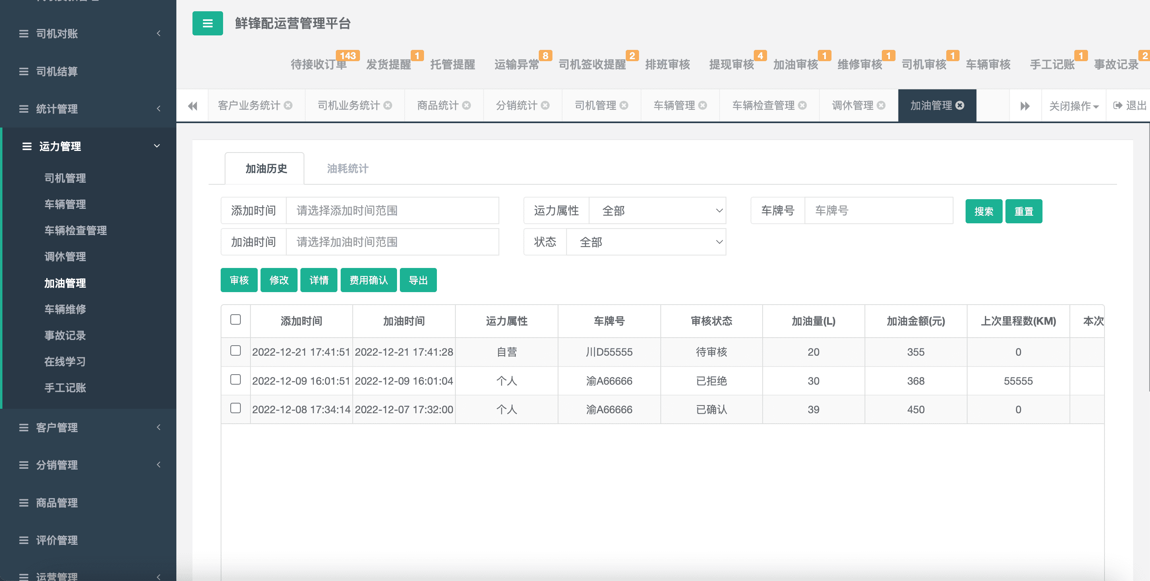Click the 审核 button
The height and width of the screenshot is (581, 1150).
point(239,280)
